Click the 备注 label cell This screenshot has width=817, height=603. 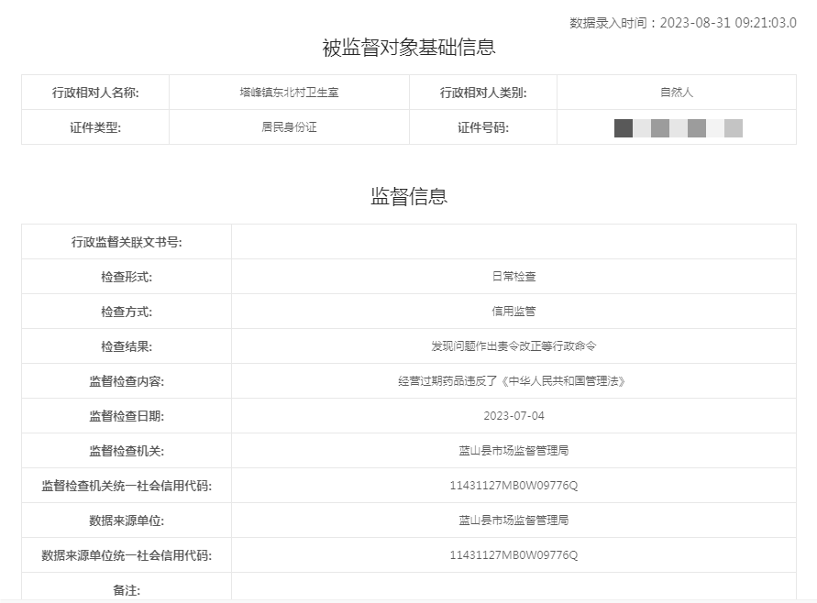(x=127, y=589)
